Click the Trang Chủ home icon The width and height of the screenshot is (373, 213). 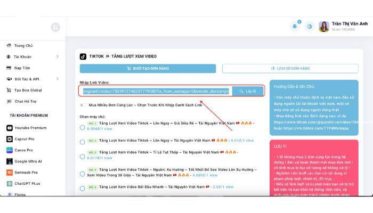tap(9, 45)
